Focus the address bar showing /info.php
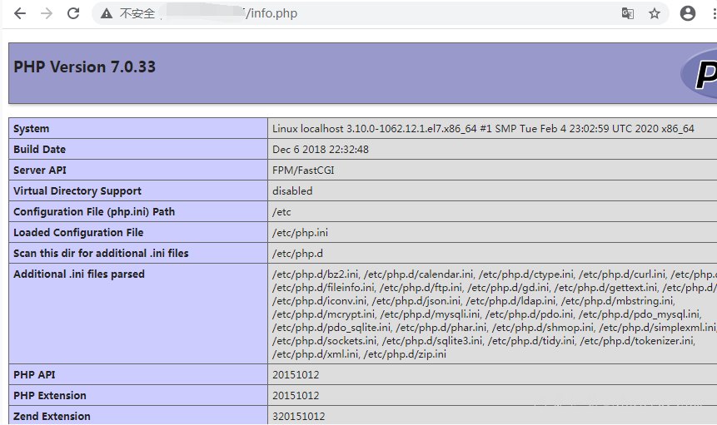717x425 pixels. coord(380,13)
